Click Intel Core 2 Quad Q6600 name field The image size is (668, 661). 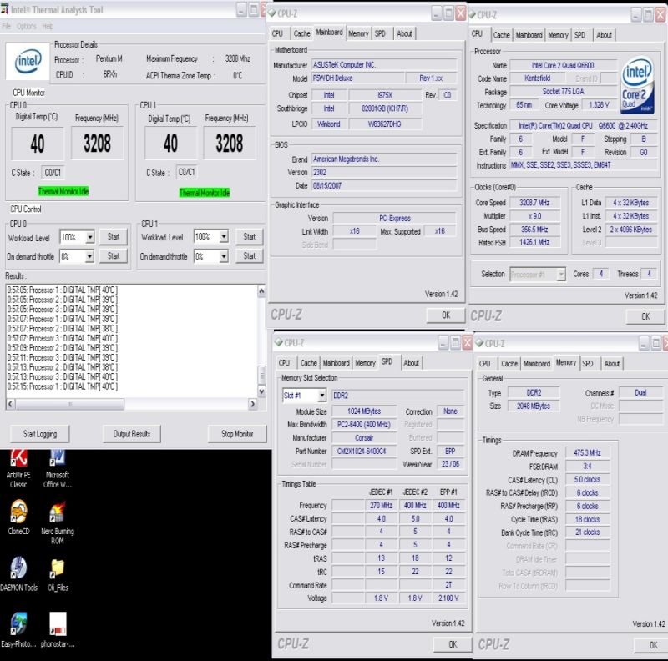[x=563, y=66]
